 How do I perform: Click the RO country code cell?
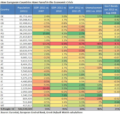tap(7, 37)
